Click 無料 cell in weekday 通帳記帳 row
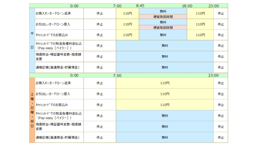This screenshot has height=147, width=261. (165, 67)
